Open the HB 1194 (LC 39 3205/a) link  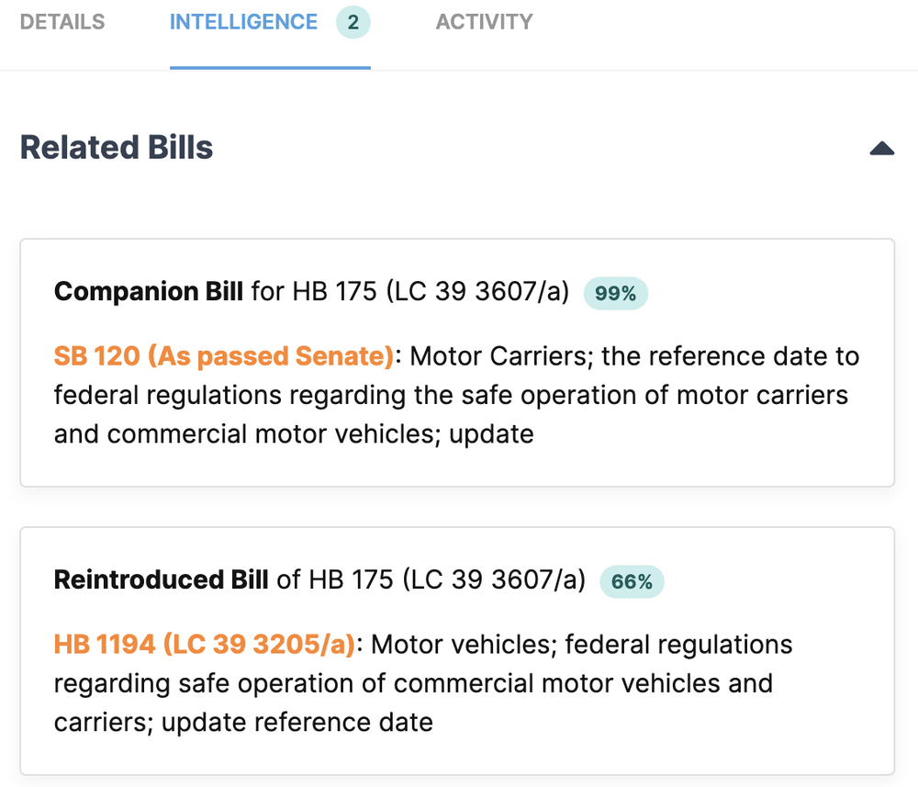click(205, 645)
